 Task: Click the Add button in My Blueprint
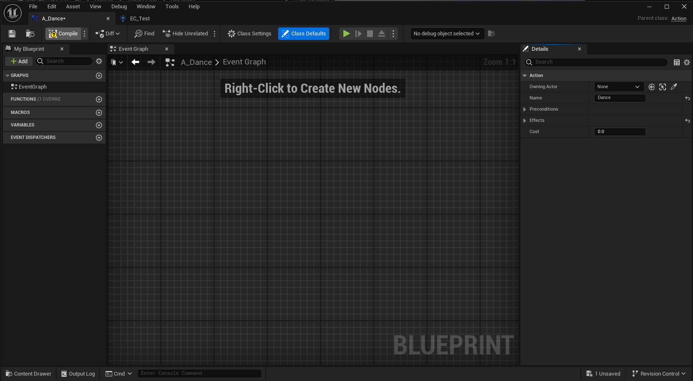coord(19,61)
